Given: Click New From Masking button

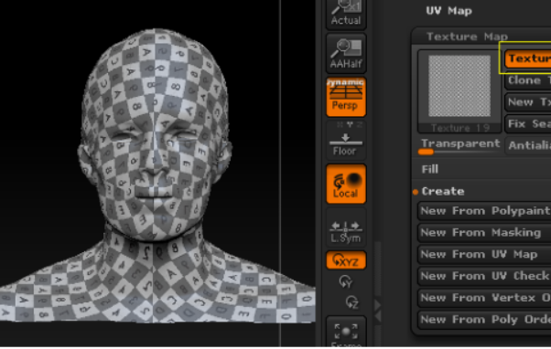Looking at the screenshot, I should [484, 233].
